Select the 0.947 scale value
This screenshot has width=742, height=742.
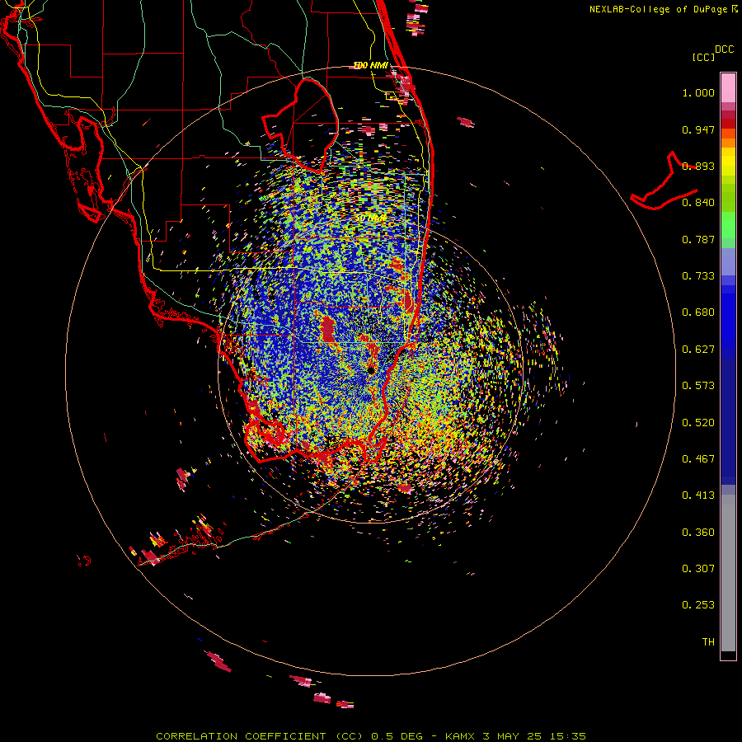pyautogui.click(x=698, y=129)
